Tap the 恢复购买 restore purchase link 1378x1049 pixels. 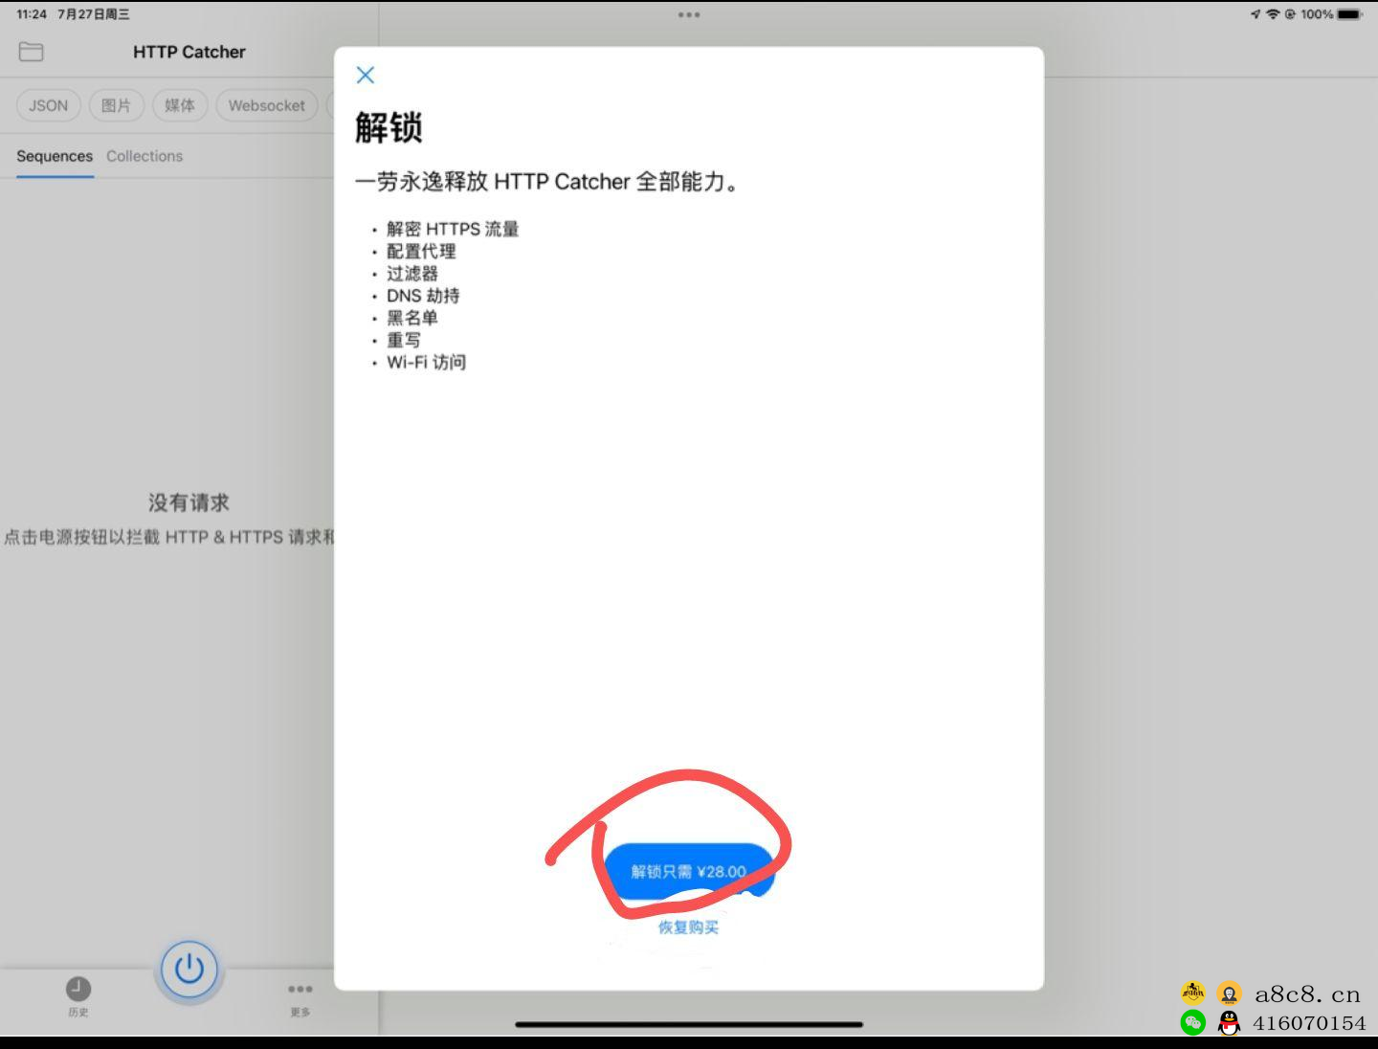(688, 926)
